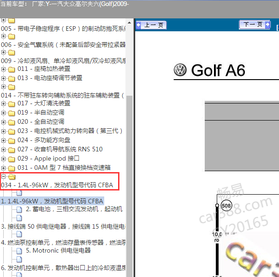Open page 3. 接线端 50 供电继电器

click(63, 226)
